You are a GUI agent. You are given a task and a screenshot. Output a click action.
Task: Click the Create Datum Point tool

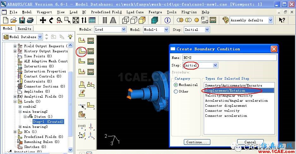click(82, 126)
